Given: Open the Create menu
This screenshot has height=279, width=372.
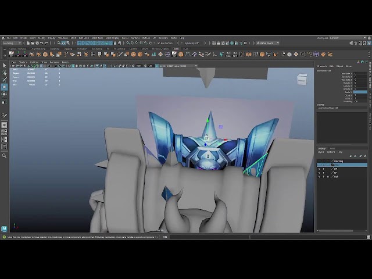Looking at the screenshot, I should click(x=23, y=38).
